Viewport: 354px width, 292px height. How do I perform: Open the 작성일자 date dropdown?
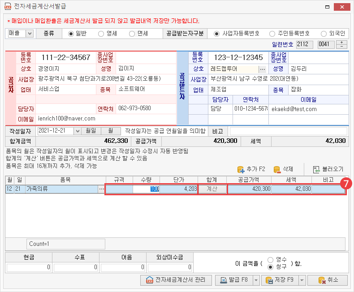[78, 131]
